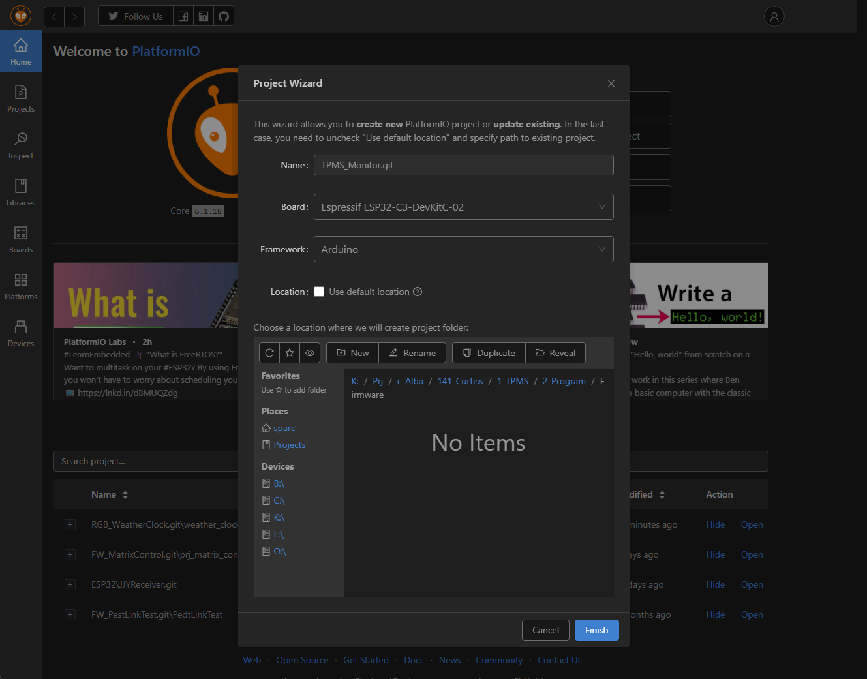This screenshot has width=867, height=679.
Task: Switch to Libraries in the sidebar
Action: (x=21, y=192)
